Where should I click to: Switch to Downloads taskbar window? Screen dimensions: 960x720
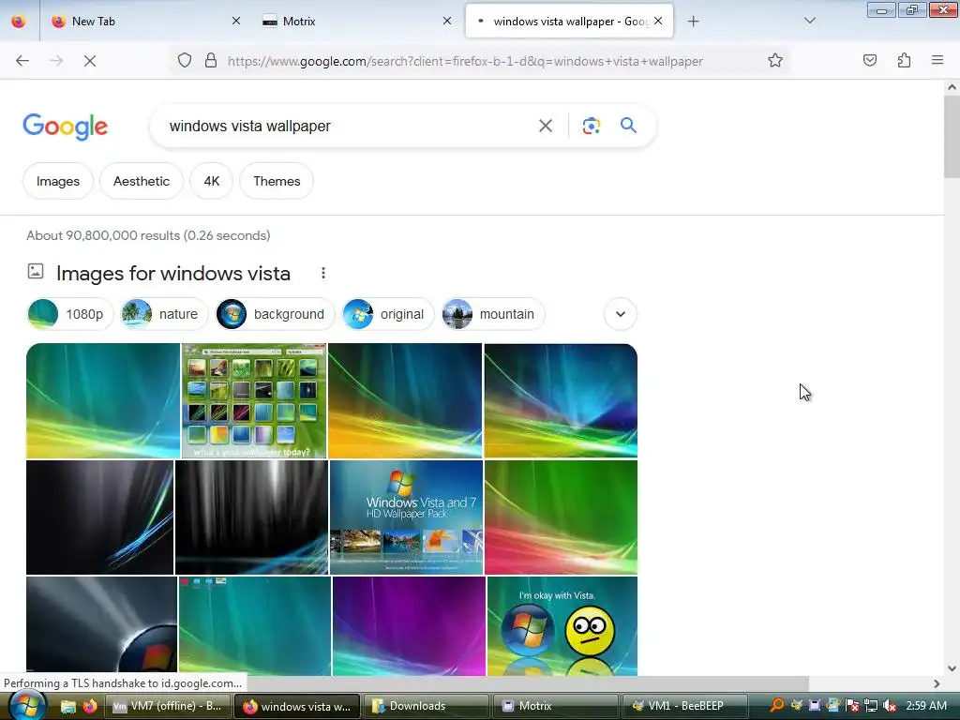click(426, 706)
